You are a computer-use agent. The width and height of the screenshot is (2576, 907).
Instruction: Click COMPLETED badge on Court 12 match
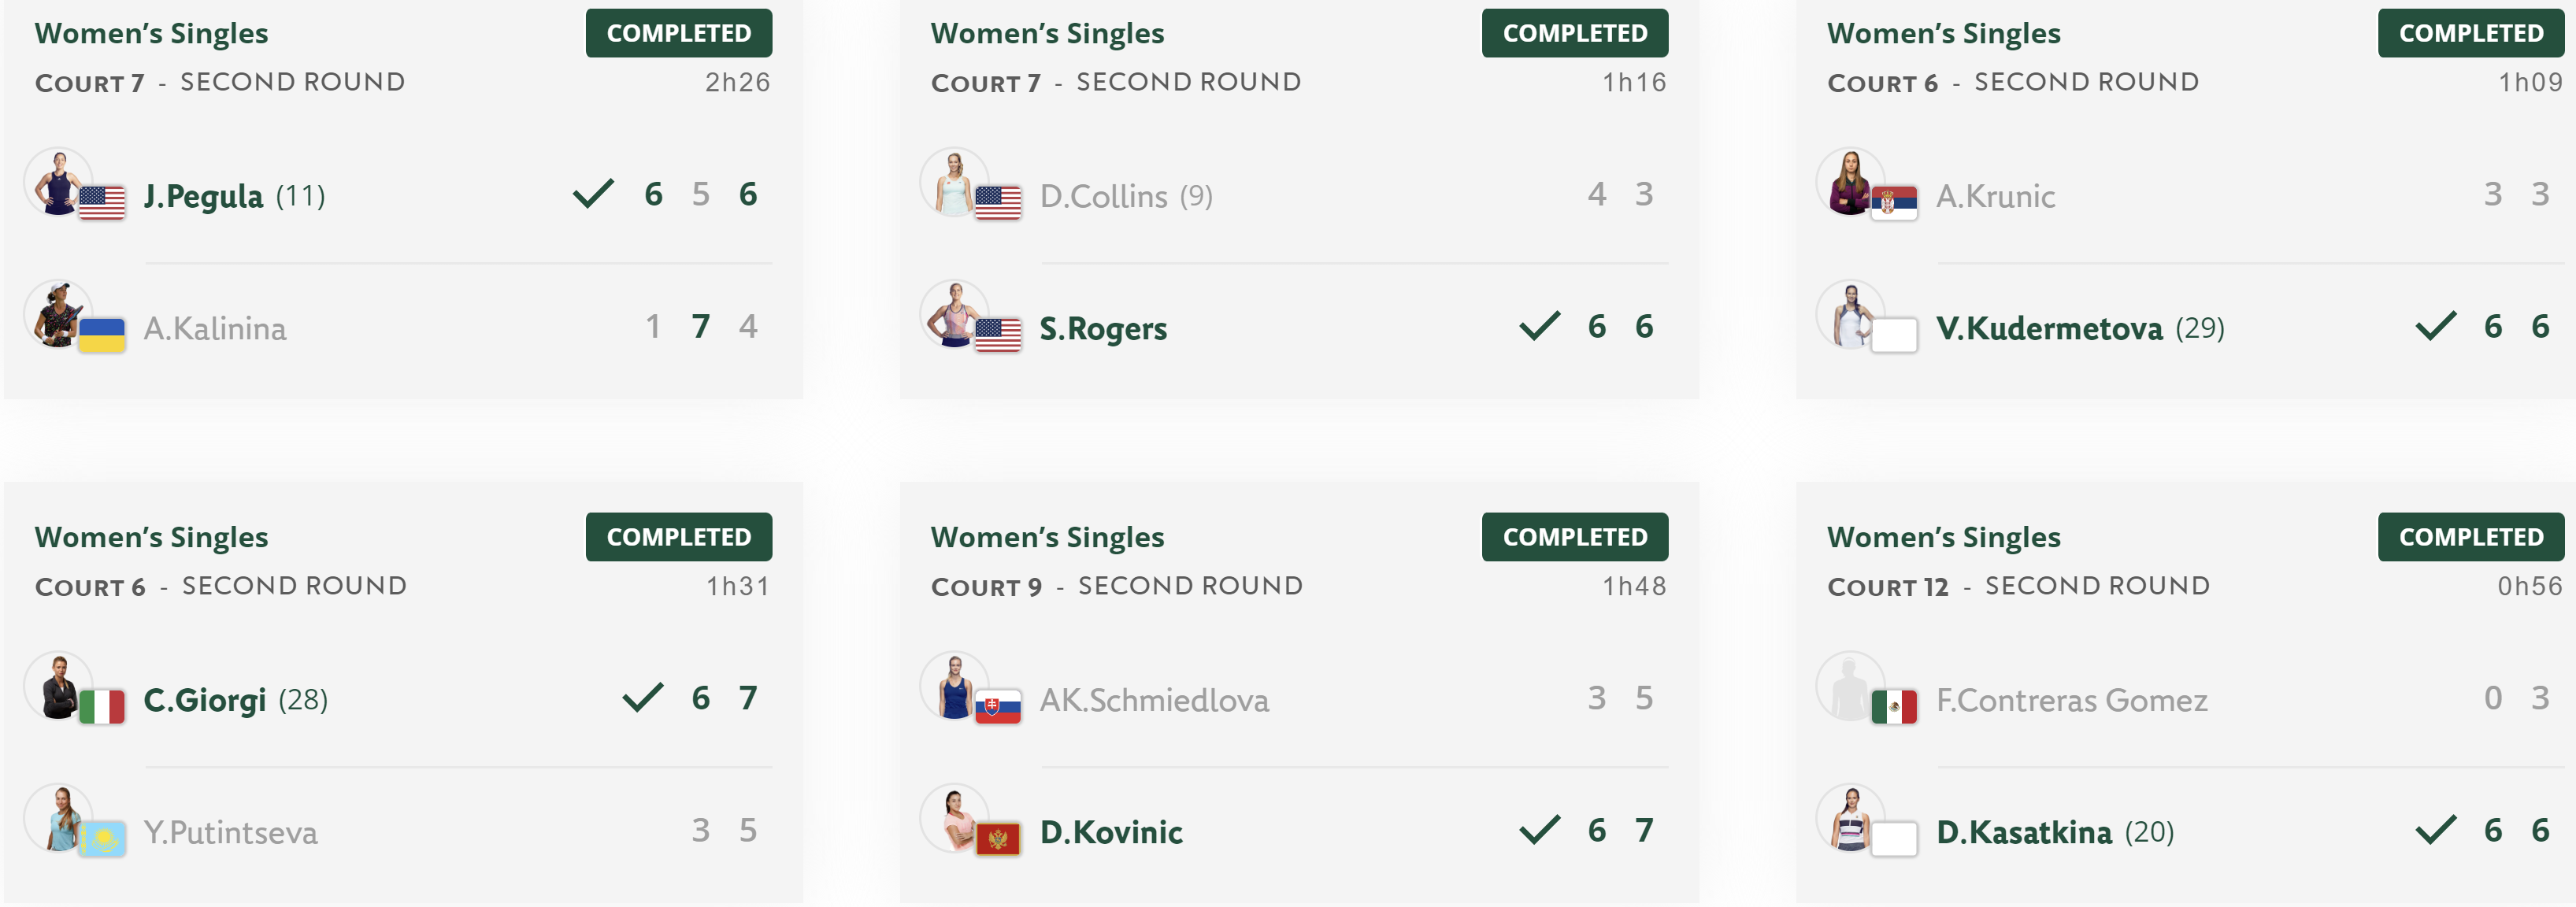click(2471, 537)
